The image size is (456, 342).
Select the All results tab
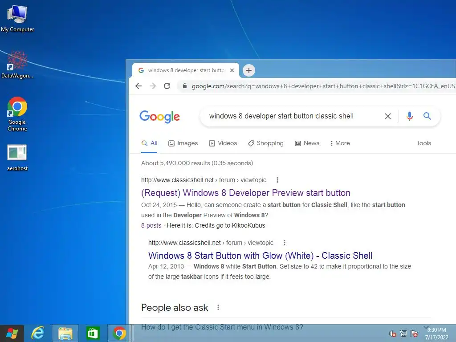(x=149, y=143)
